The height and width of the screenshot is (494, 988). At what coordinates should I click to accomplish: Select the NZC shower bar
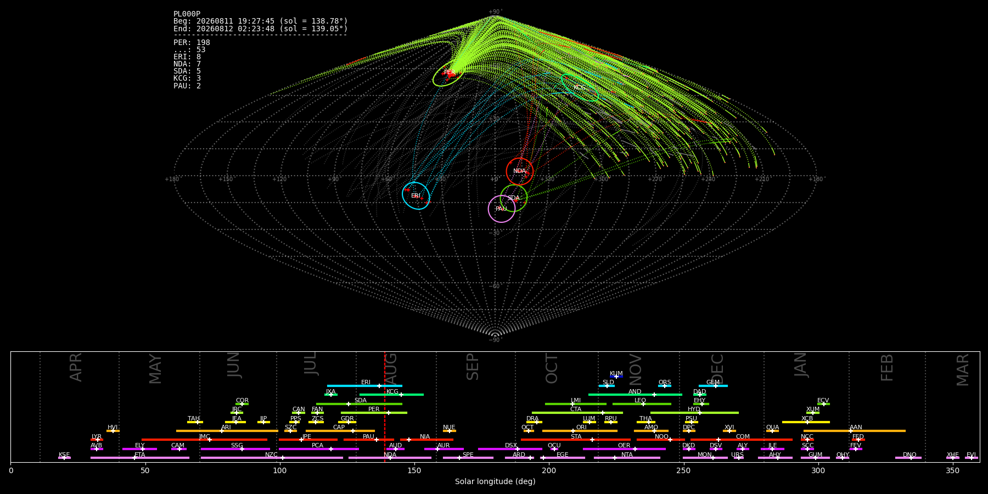[x=272, y=458]
